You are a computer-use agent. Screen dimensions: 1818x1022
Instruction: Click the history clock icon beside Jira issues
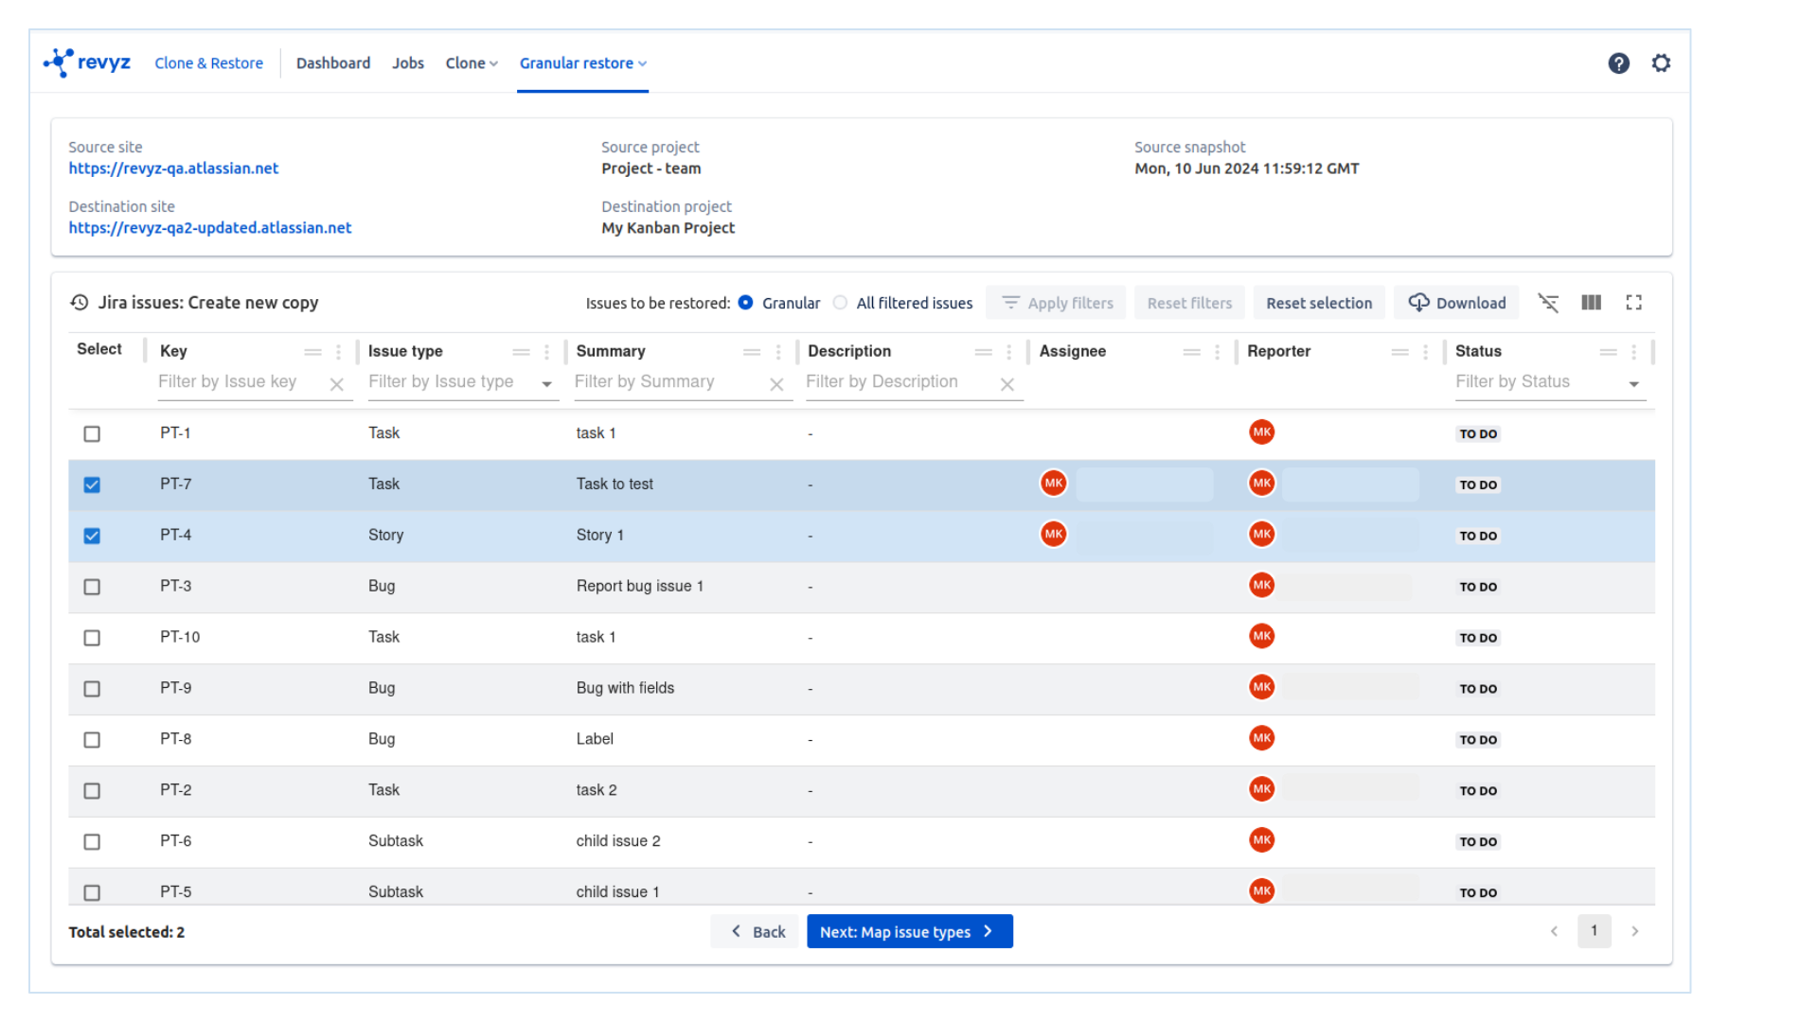[80, 303]
